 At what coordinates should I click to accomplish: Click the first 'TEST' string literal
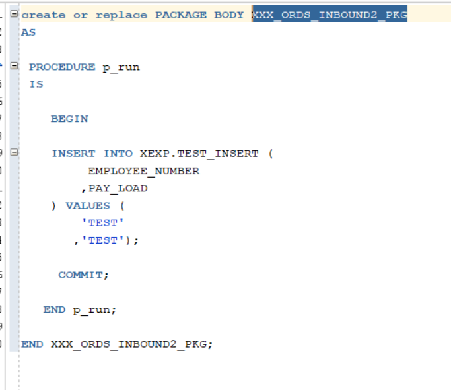[x=103, y=223]
